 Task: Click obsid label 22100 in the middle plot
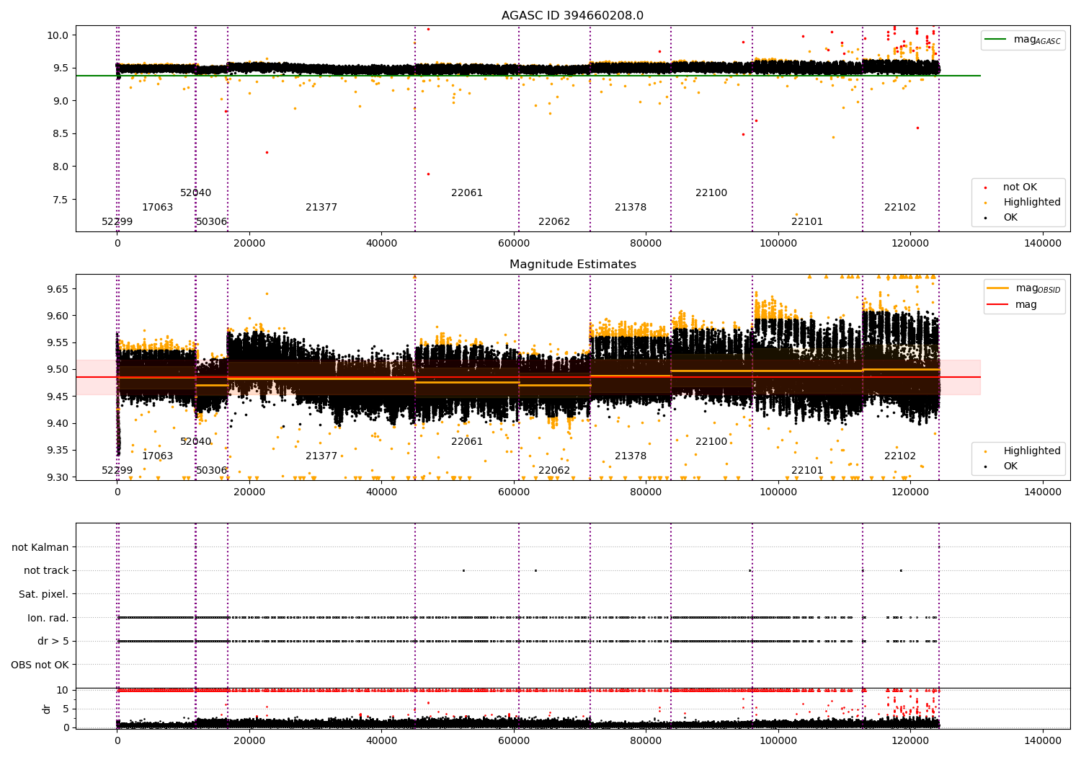(711, 441)
